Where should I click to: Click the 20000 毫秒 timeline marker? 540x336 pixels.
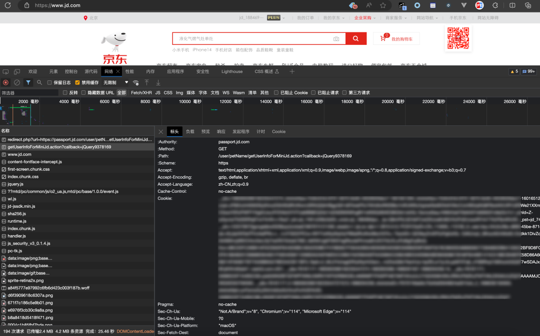pyautogui.click(x=392, y=101)
